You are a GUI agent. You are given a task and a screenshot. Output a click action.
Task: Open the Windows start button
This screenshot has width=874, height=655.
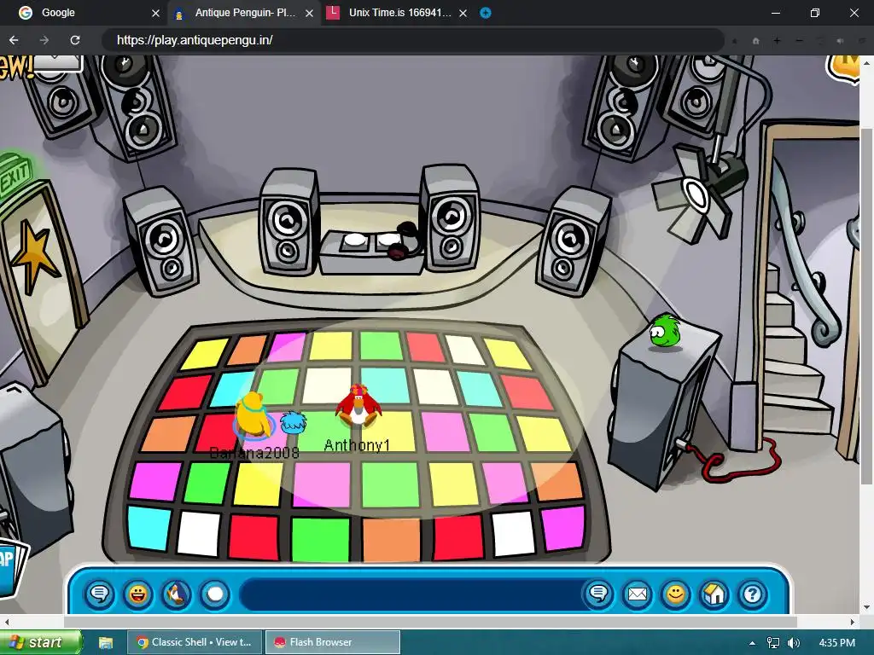(40, 642)
